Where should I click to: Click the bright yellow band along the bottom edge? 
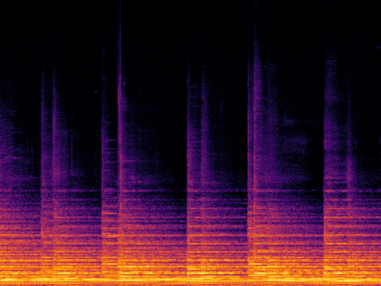(x=190, y=279)
